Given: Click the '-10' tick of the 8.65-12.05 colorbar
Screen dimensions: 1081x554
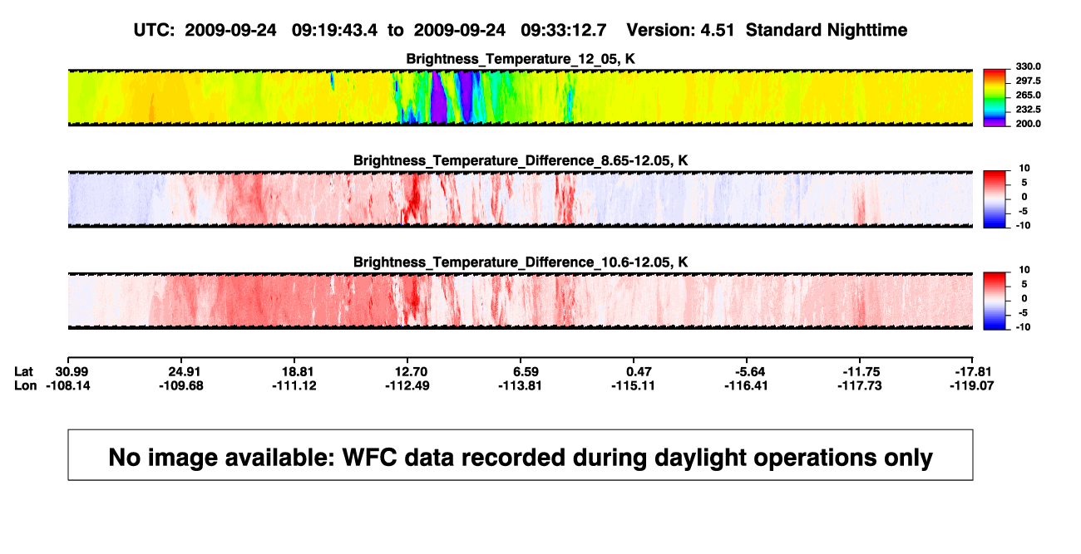Looking at the screenshot, I should click(1023, 225).
